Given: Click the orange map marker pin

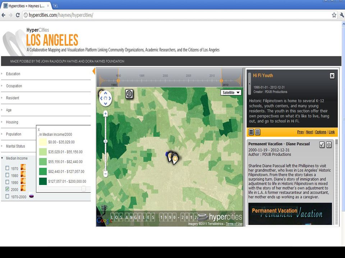Looking at the screenshot, I should [175, 159].
